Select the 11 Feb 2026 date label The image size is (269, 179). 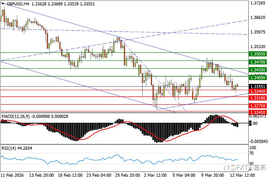12,175
